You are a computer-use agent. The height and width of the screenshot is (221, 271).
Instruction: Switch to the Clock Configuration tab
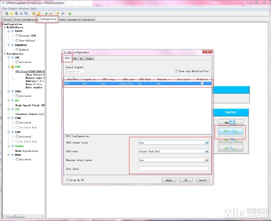25,19
